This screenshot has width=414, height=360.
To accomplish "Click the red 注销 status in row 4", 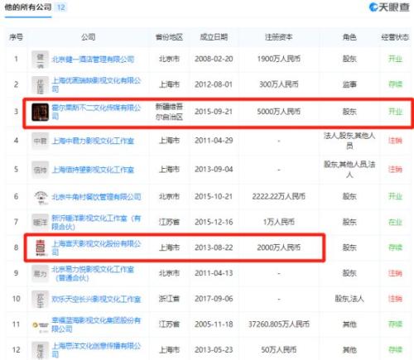I will (x=395, y=141).
